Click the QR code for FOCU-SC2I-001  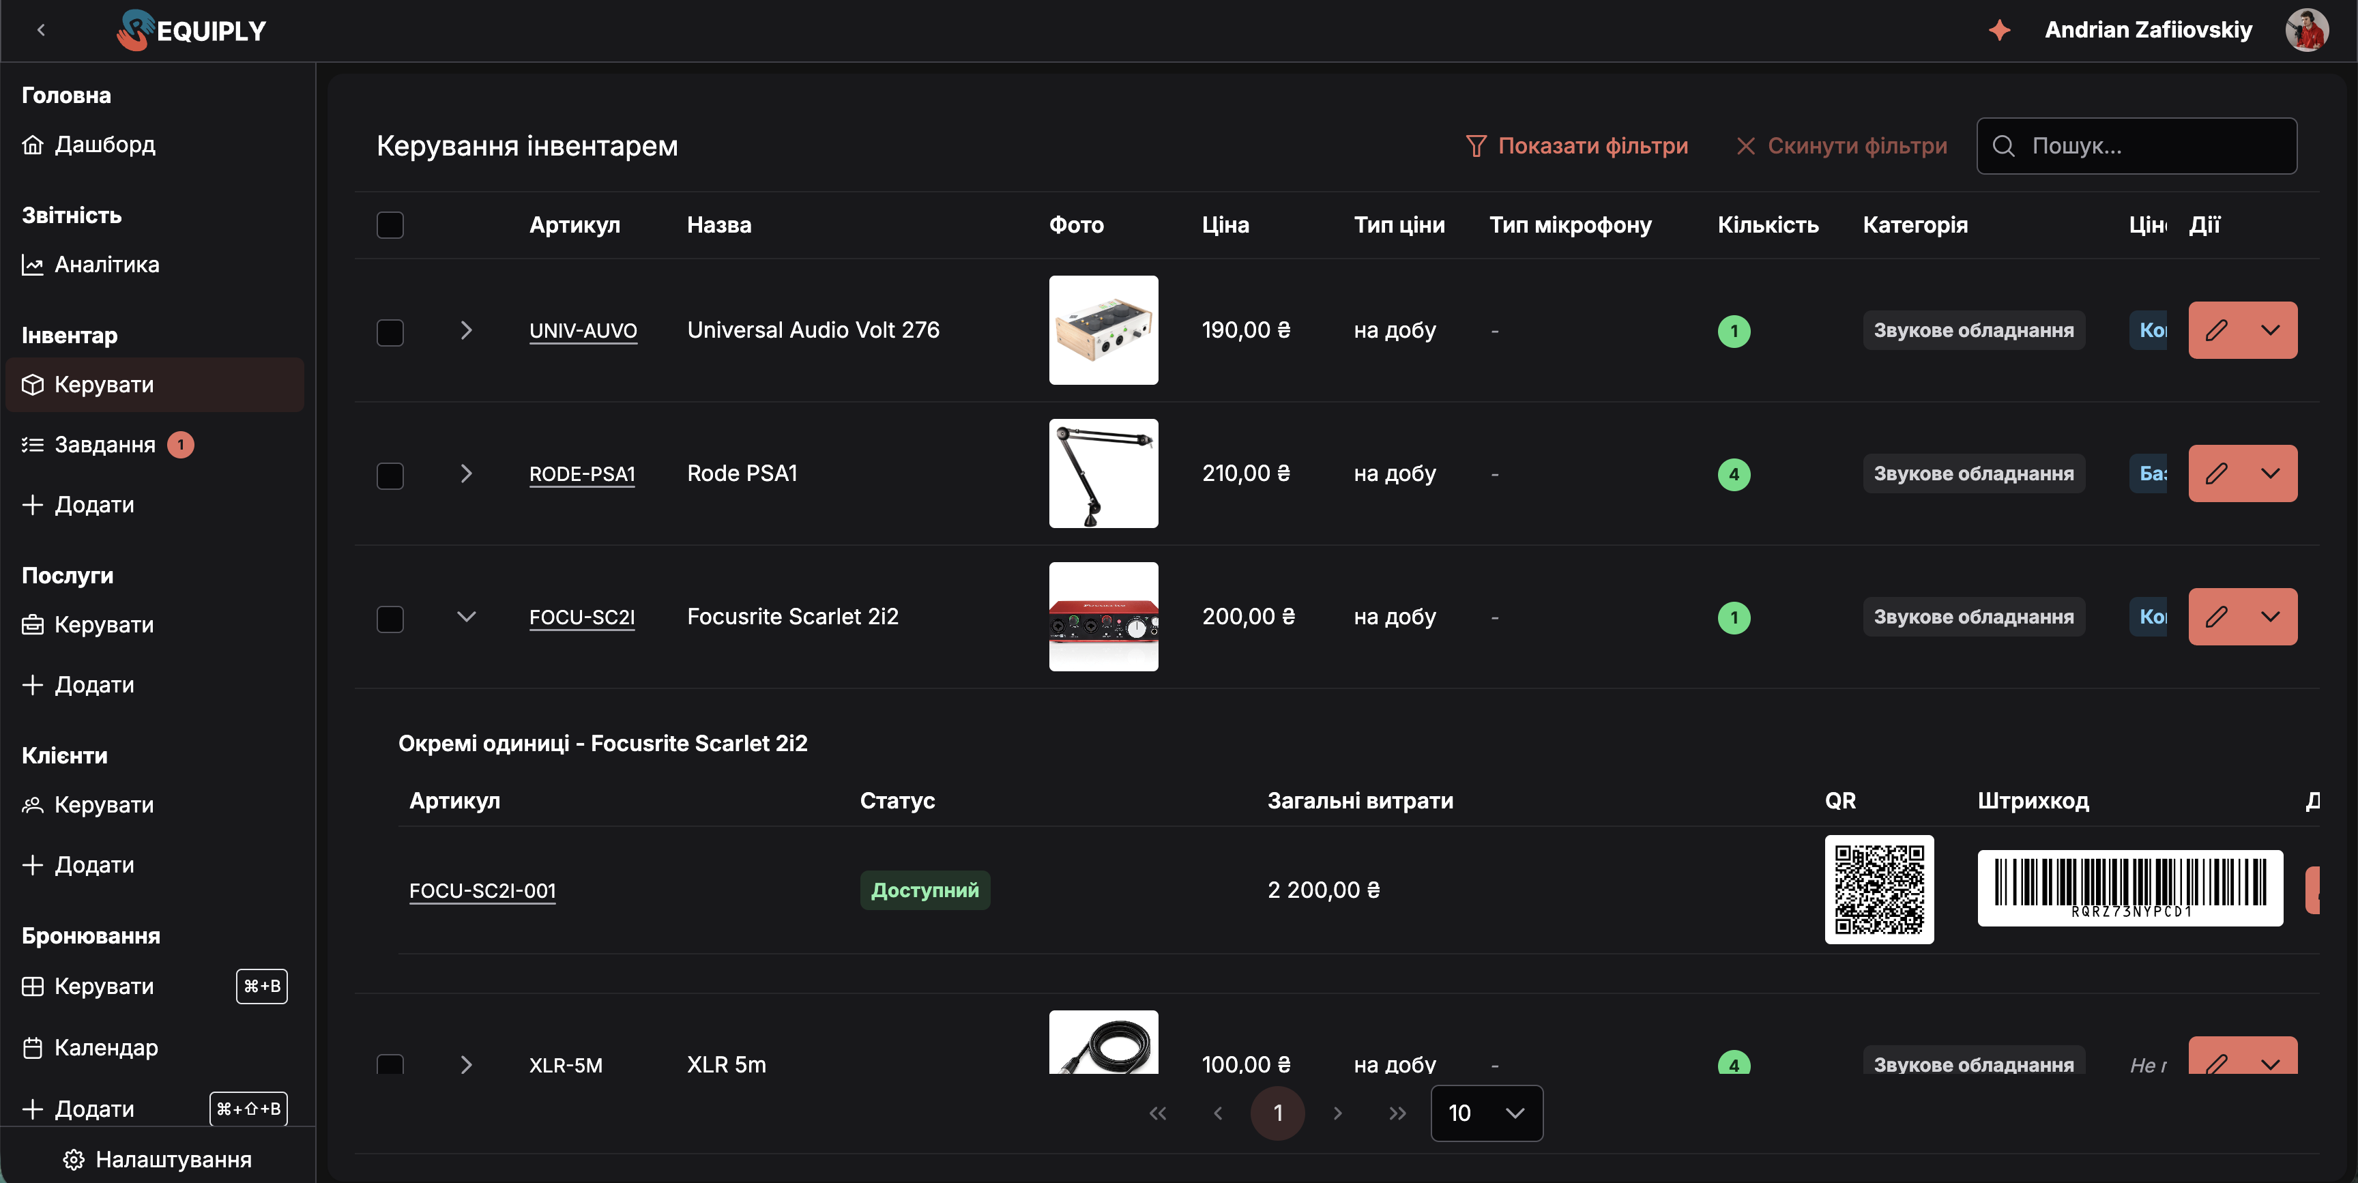1878,889
